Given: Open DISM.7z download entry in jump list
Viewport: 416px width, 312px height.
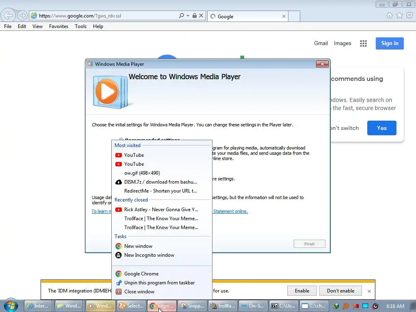Looking at the screenshot, I should click(162, 182).
